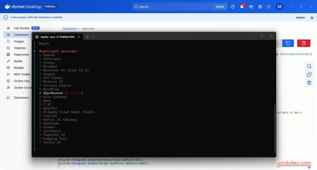Image resolution: width=317 pixels, height=170 pixels.
Task: Select the OpenRouter provider option
Action: [53, 93]
